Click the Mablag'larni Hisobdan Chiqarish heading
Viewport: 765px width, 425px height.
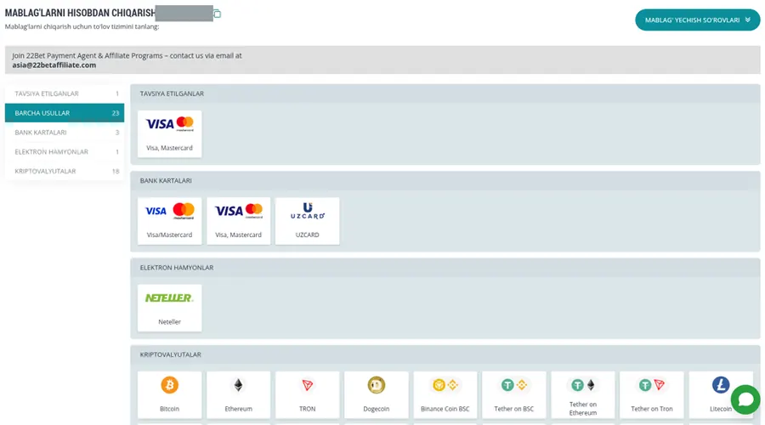coord(80,13)
